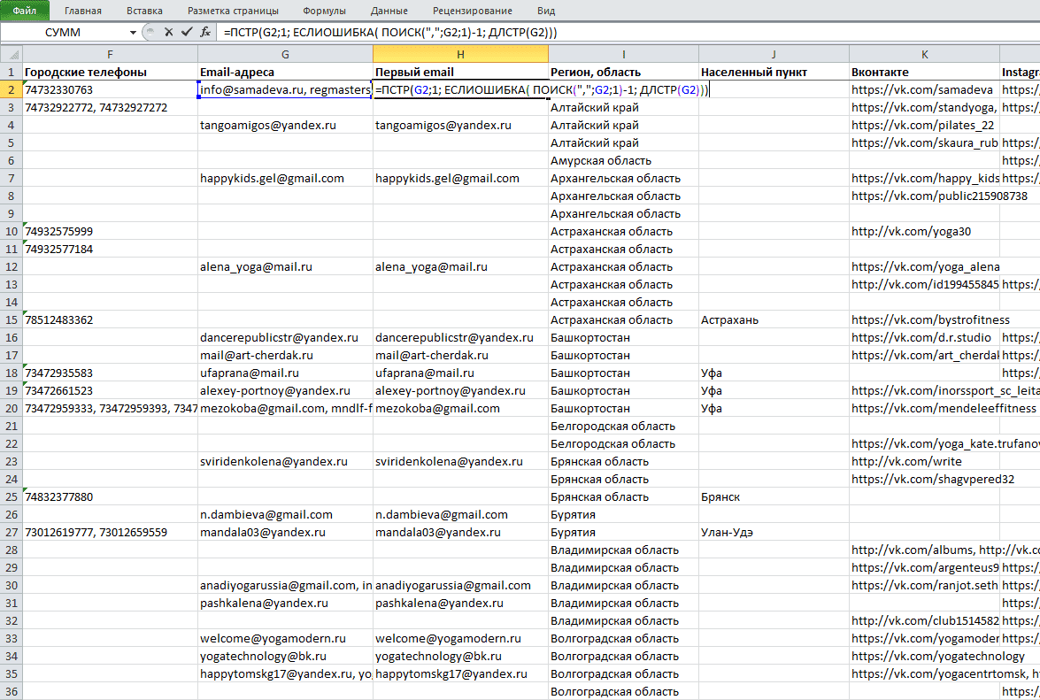Viewport: 1040px width, 700px height.
Task: Click the Select All corner triangle
Action: tap(12, 54)
